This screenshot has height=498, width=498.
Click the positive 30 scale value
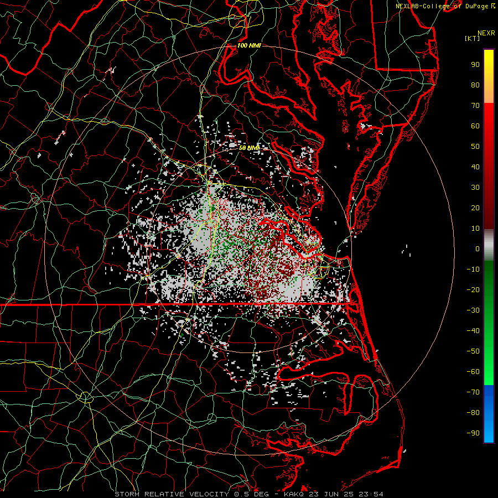475,188
